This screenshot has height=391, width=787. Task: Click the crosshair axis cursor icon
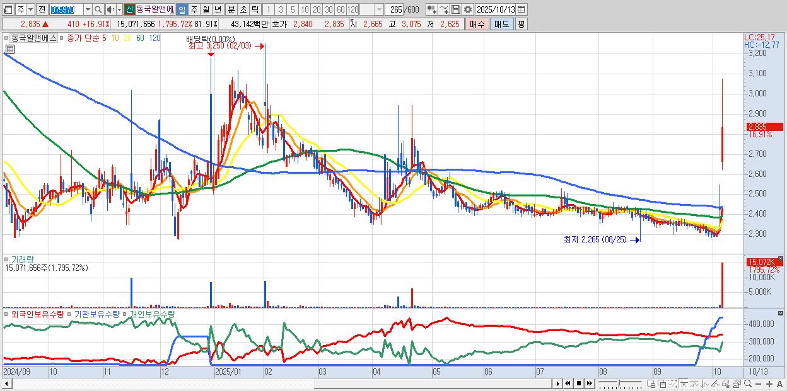[x=684, y=384]
